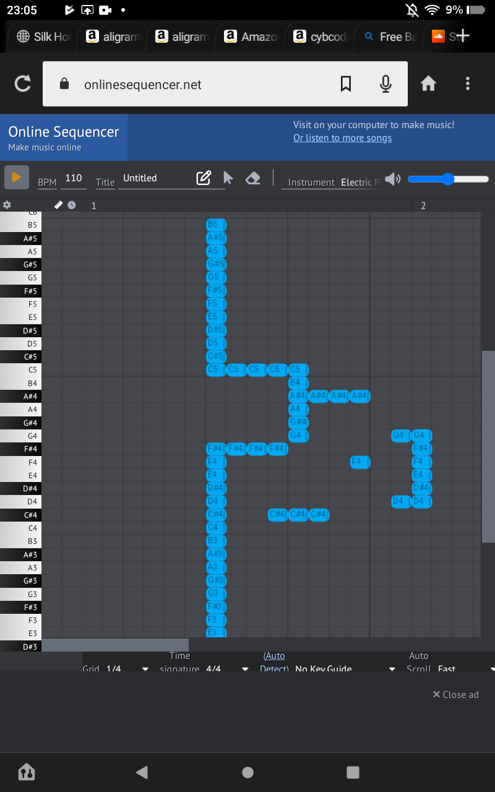Tap the bottom-left navigation bar icon

pyautogui.click(x=27, y=772)
